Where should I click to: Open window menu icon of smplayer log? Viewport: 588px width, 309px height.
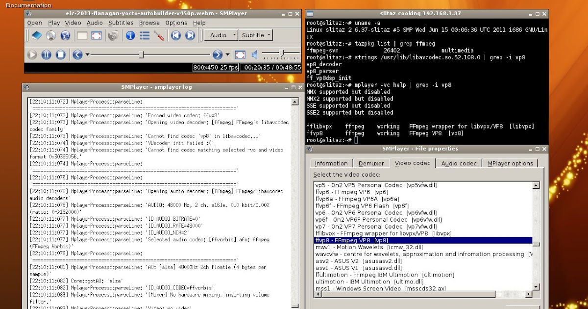26,87
